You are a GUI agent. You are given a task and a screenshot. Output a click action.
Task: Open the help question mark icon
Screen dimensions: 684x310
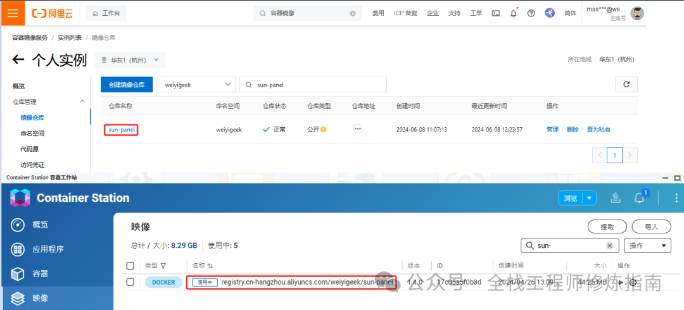coord(531,13)
